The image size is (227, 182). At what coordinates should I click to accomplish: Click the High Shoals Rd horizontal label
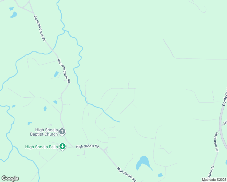(x=87, y=147)
